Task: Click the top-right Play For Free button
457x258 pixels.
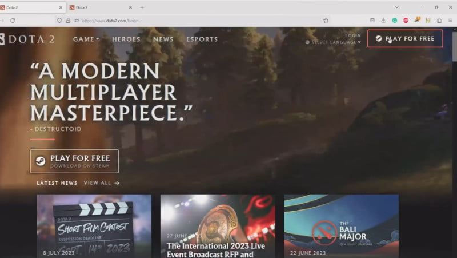Action: 405,38
